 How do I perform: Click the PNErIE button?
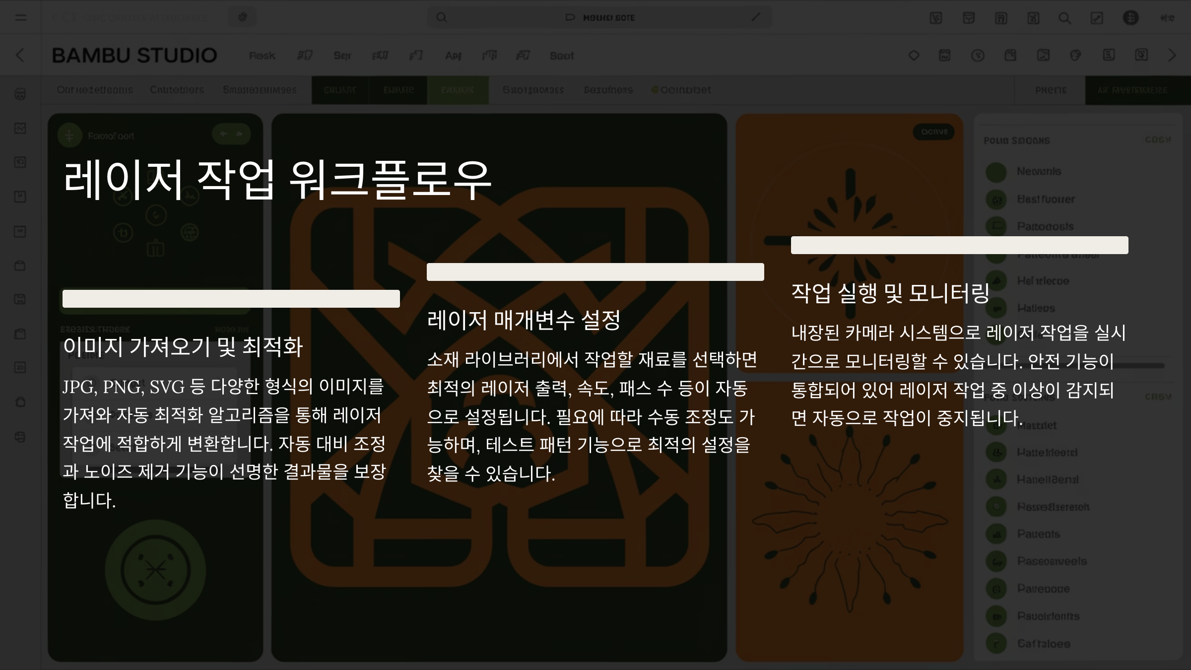(1051, 90)
